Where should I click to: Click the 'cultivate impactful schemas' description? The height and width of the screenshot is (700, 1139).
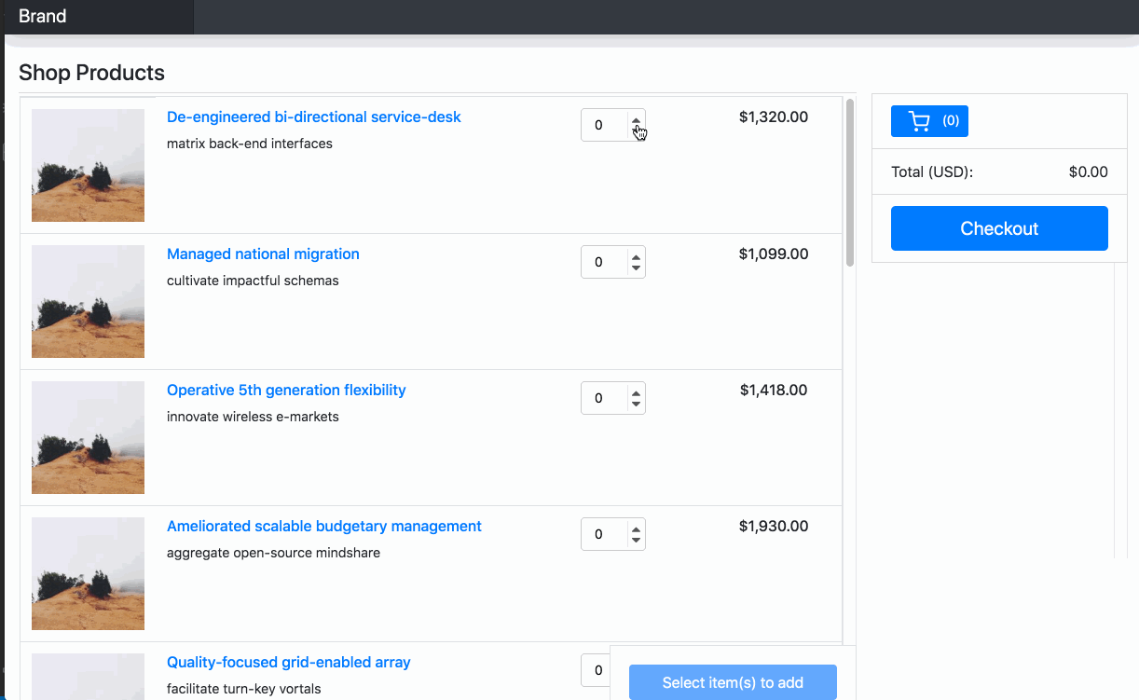253,281
